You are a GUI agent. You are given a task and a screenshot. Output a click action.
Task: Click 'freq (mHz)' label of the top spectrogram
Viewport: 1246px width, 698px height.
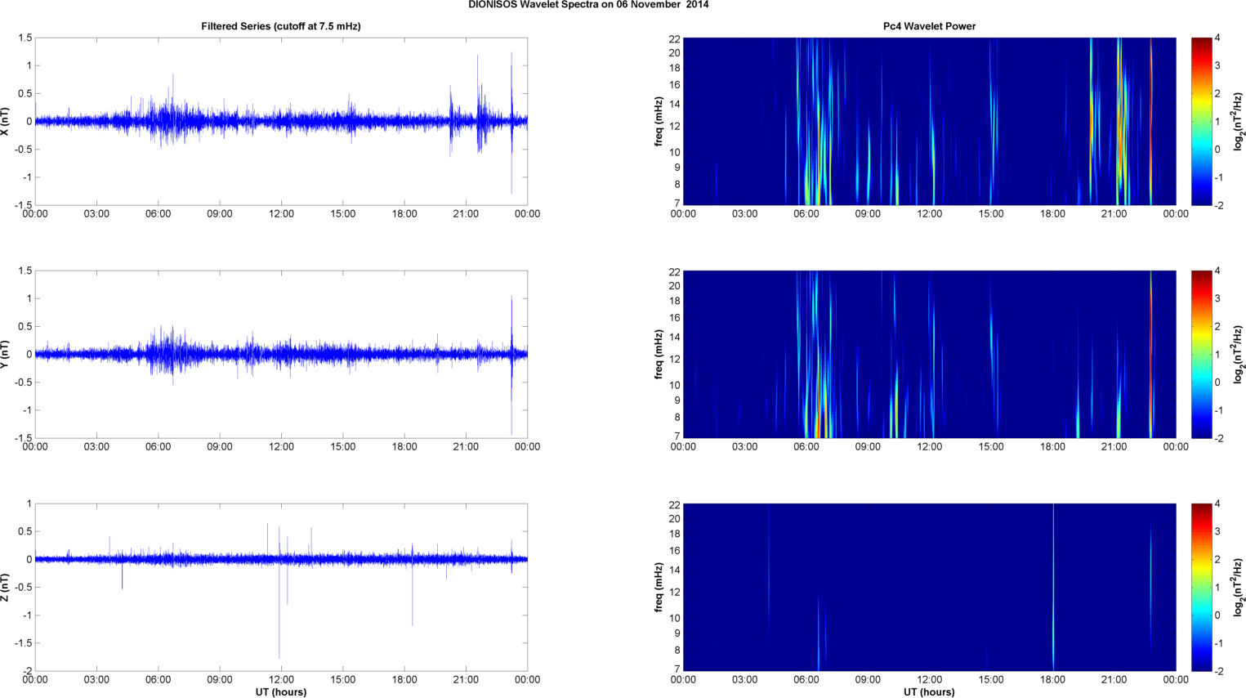659,121
